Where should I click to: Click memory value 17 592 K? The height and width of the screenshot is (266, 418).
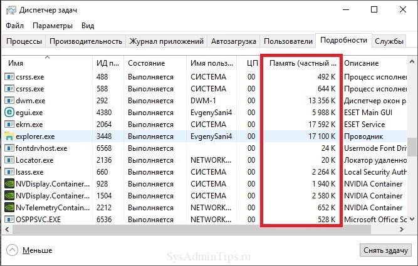pyautogui.click(x=321, y=125)
